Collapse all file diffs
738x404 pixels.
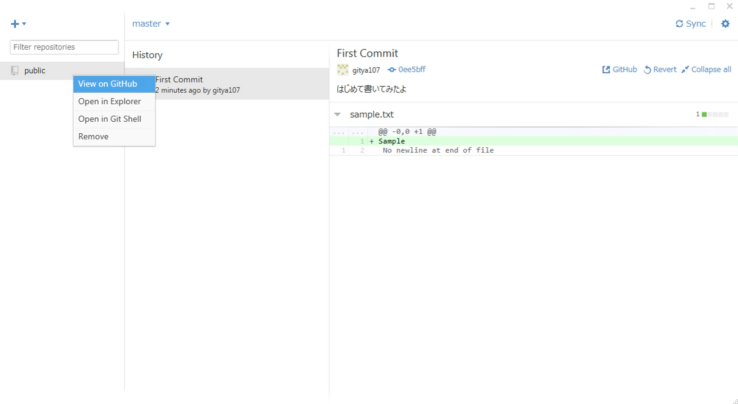(x=706, y=70)
